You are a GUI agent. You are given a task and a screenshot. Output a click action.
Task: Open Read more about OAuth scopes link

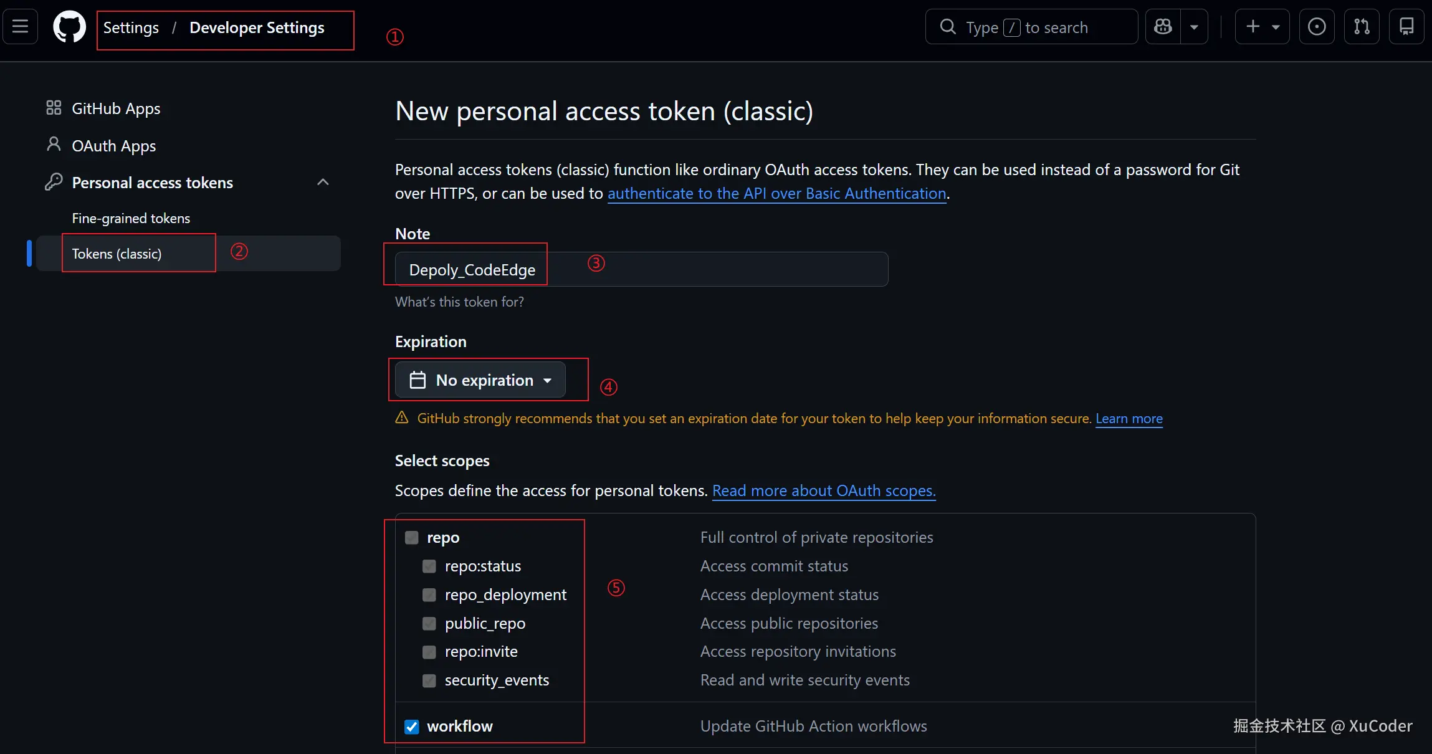pos(824,491)
